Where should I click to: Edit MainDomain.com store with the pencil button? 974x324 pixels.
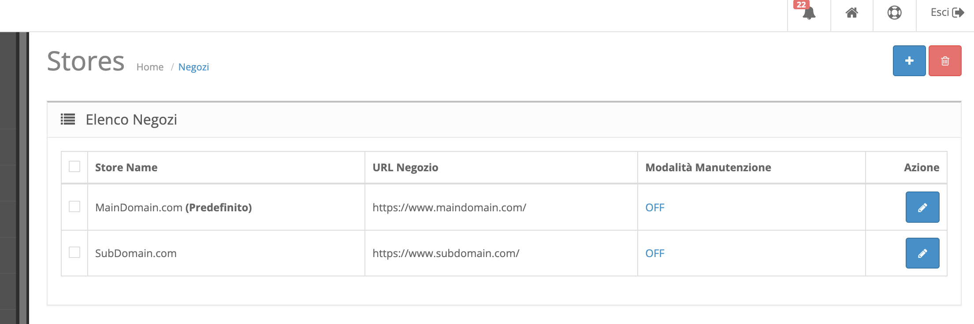pos(922,207)
